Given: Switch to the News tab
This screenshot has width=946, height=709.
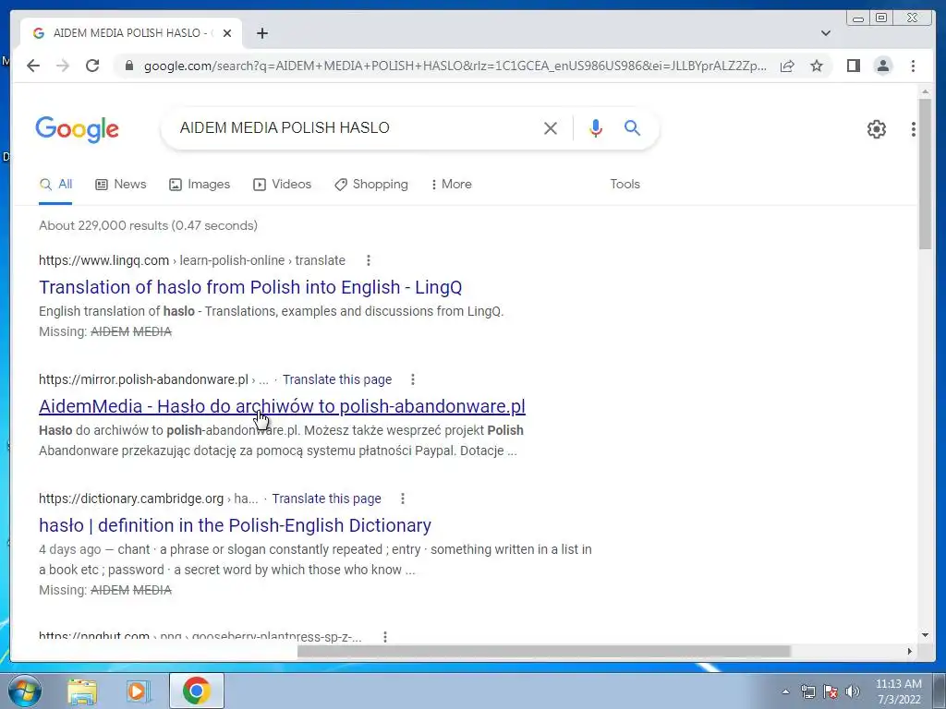Looking at the screenshot, I should [121, 184].
